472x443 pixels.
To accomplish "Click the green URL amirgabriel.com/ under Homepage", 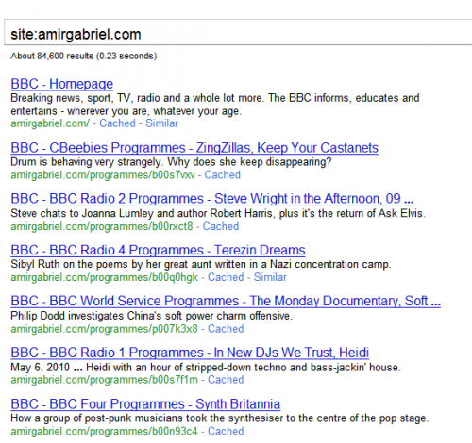I will point(50,123).
